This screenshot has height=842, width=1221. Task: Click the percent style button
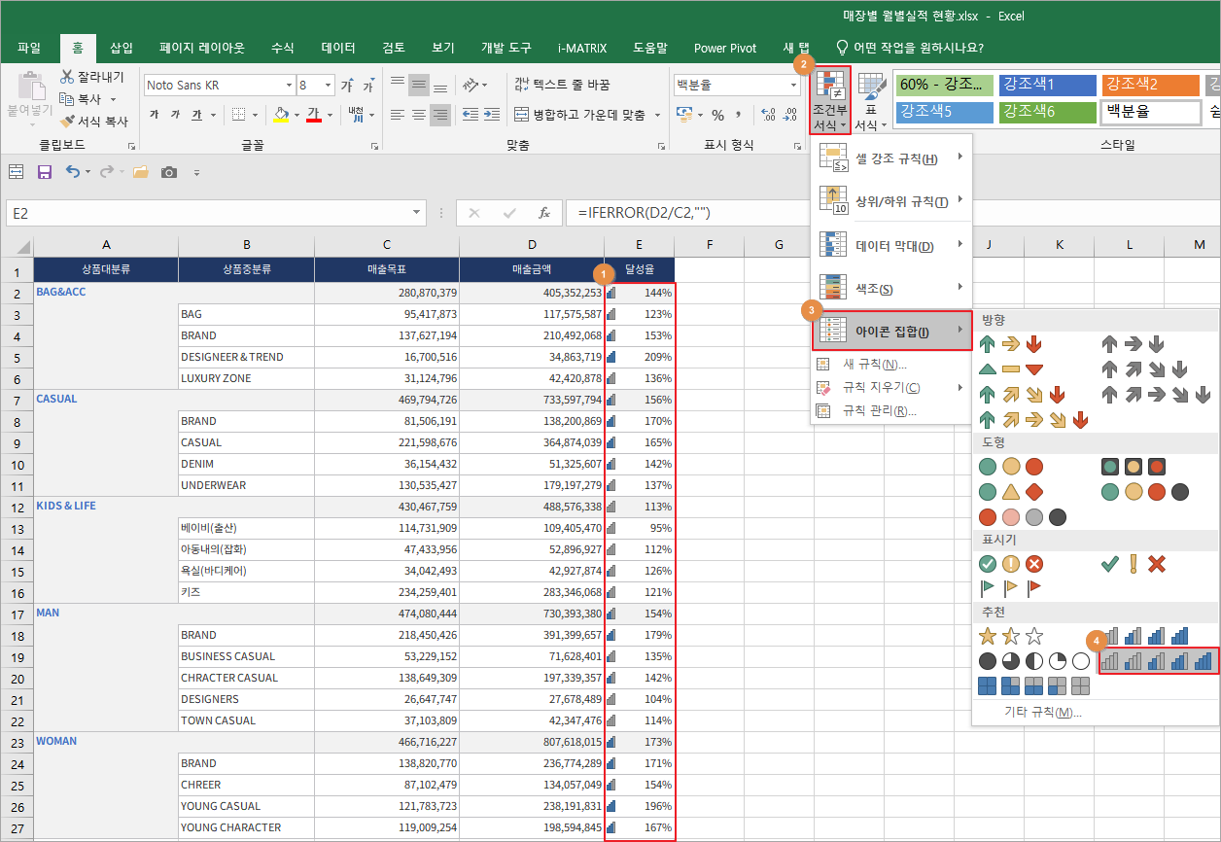pos(717,115)
